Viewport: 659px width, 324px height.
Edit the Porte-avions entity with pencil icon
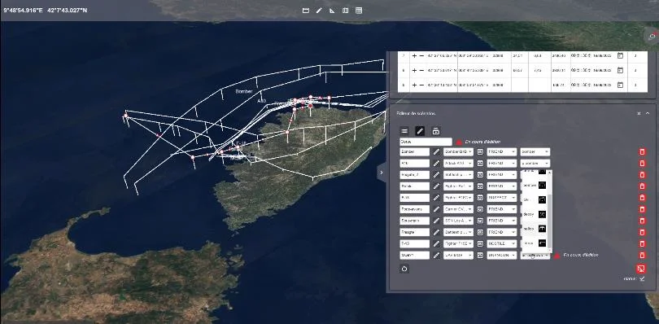tap(436, 209)
